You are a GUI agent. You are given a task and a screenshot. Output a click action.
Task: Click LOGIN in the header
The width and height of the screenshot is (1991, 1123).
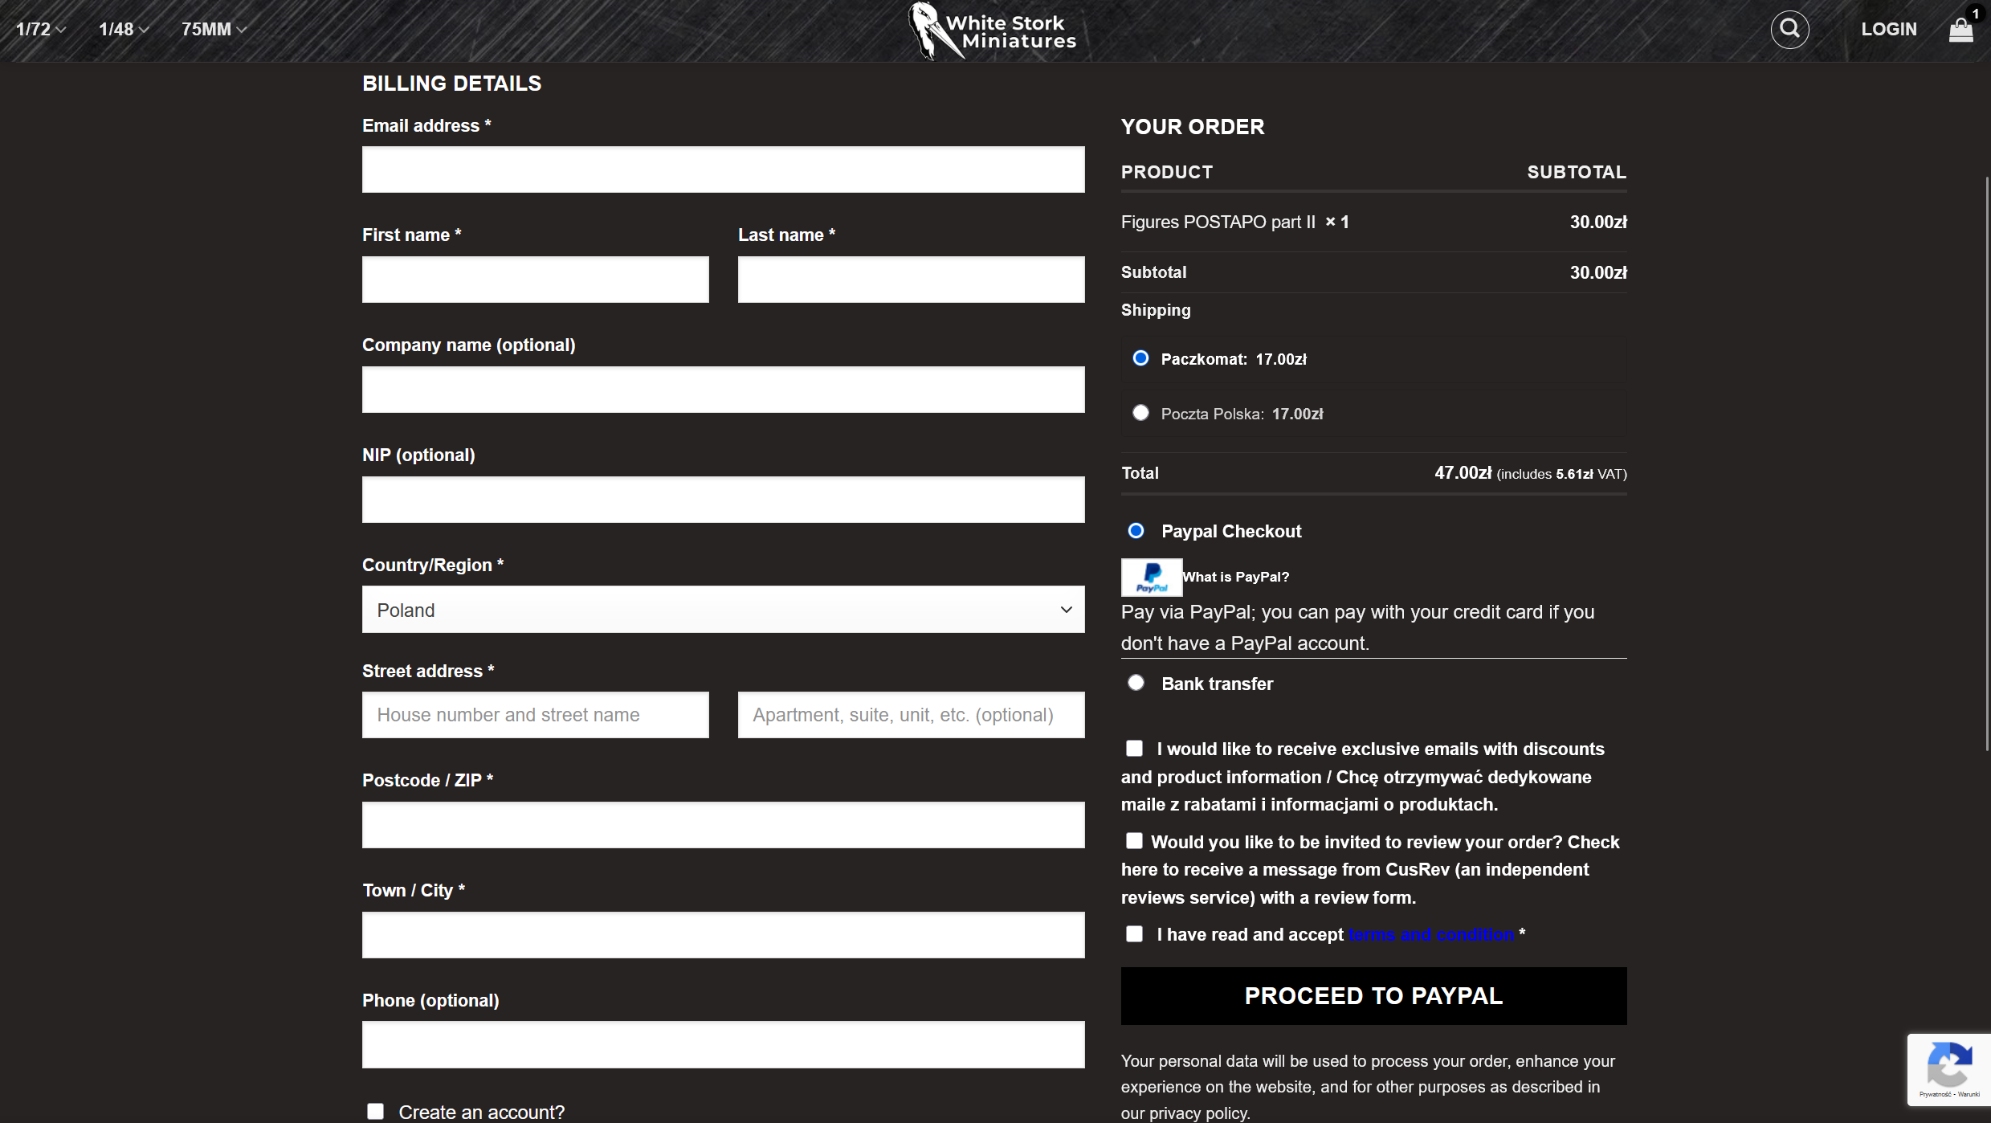tap(1888, 30)
